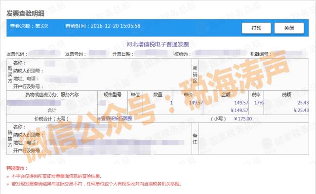Click the 机器编号 label
The width and height of the screenshot is (316, 194).
pyautogui.click(x=261, y=54)
